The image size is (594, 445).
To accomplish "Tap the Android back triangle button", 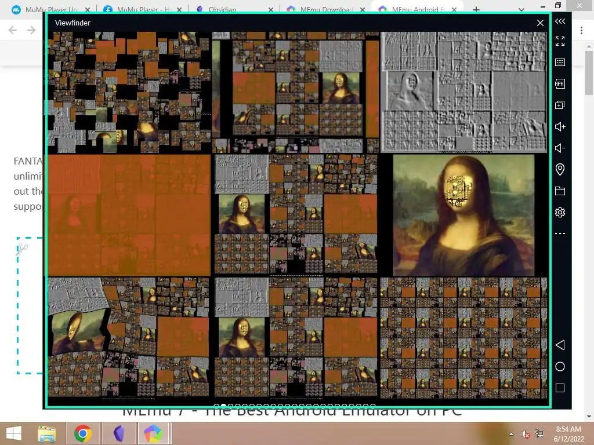I will coord(560,345).
